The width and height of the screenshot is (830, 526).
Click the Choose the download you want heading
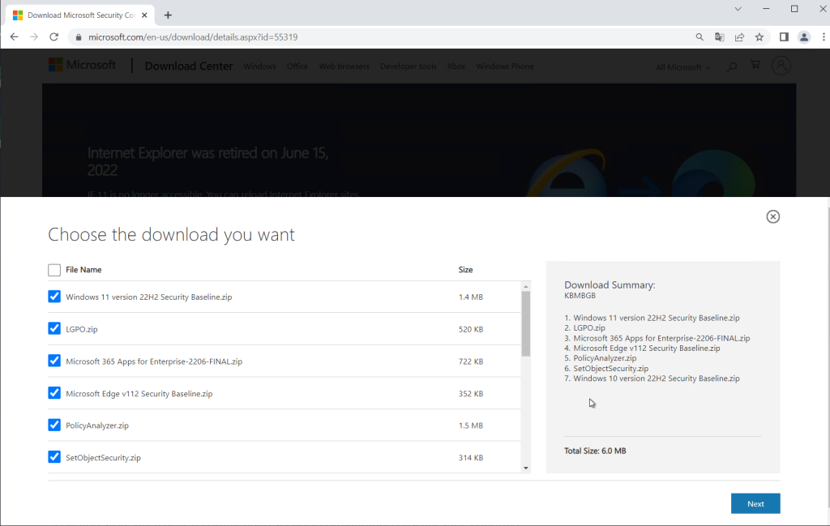tap(171, 234)
